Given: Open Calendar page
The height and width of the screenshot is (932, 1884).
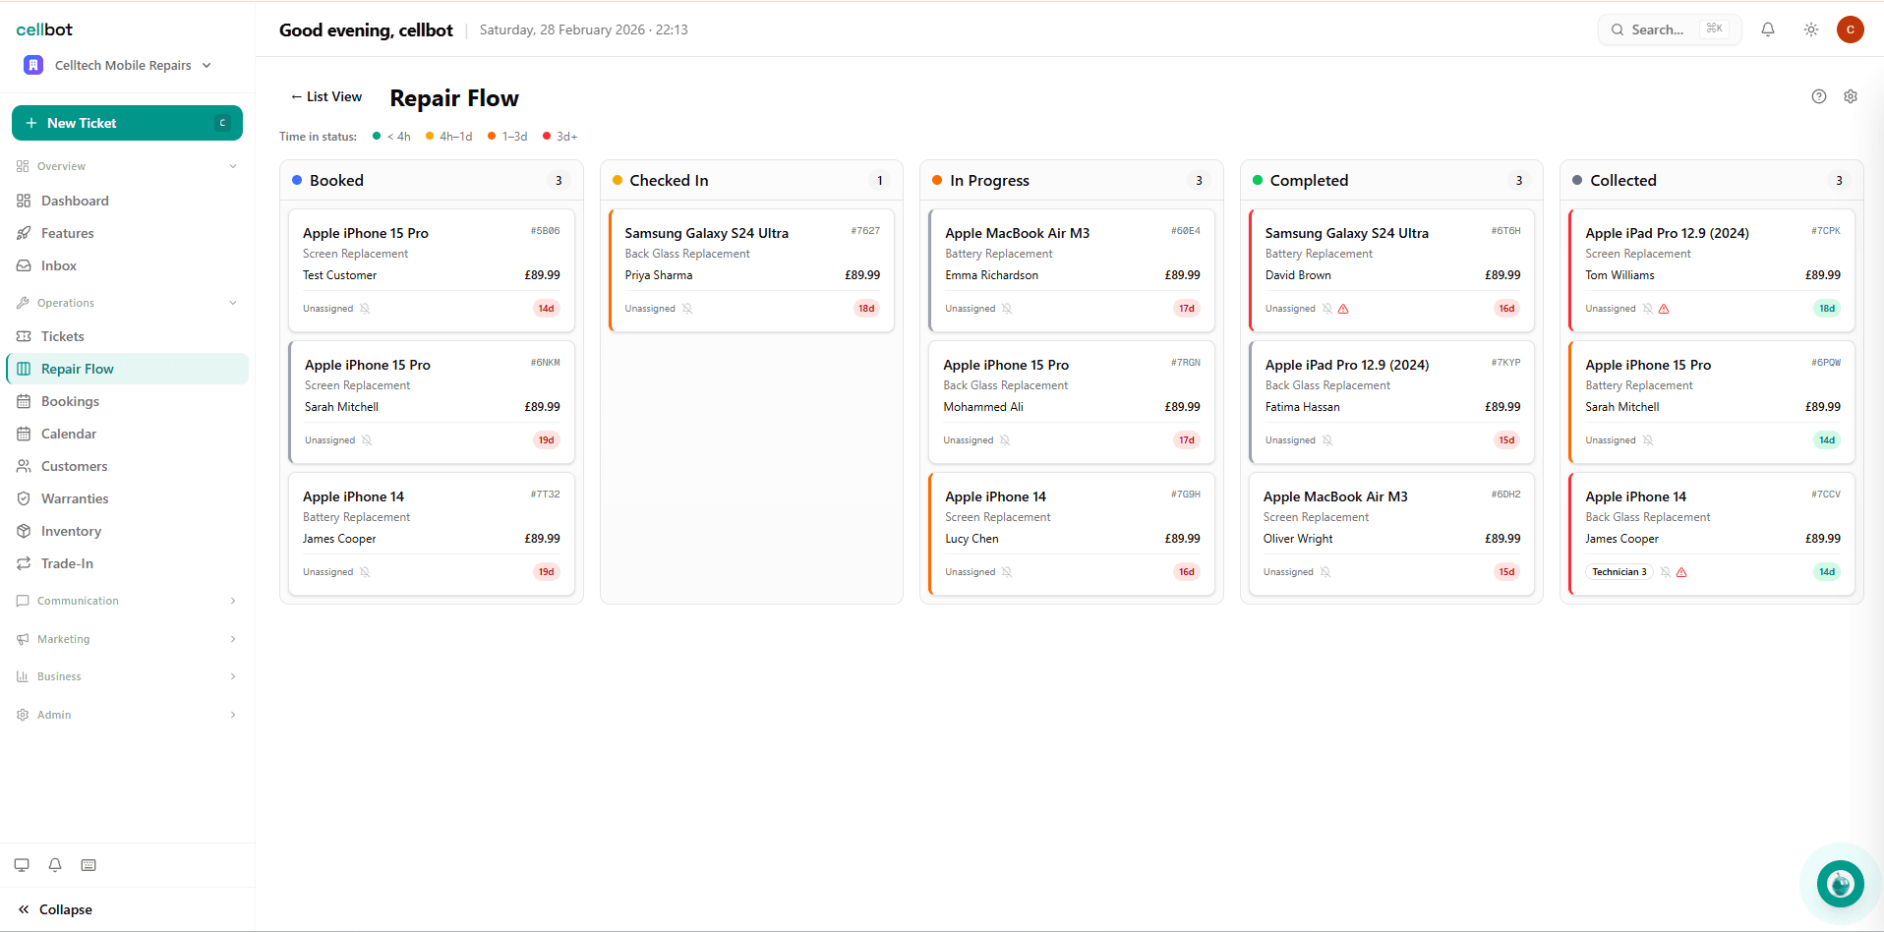Looking at the screenshot, I should pyautogui.click(x=127, y=434).
